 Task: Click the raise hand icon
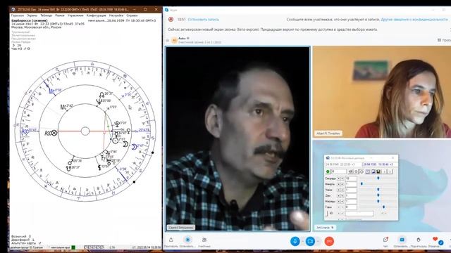(x=419, y=240)
